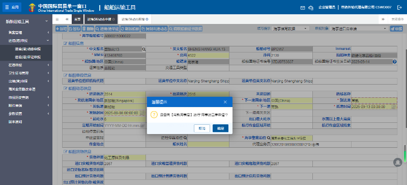Click the help question icon by certificate date
Image resolution: width=407 pixels, height=185 pixels.
click(395, 62)
